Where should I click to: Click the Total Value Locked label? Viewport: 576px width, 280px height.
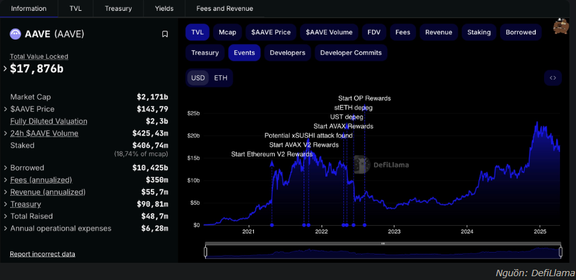point(39,56)
